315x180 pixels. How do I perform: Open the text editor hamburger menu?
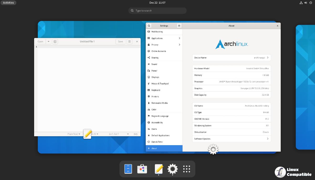point(129,41)
